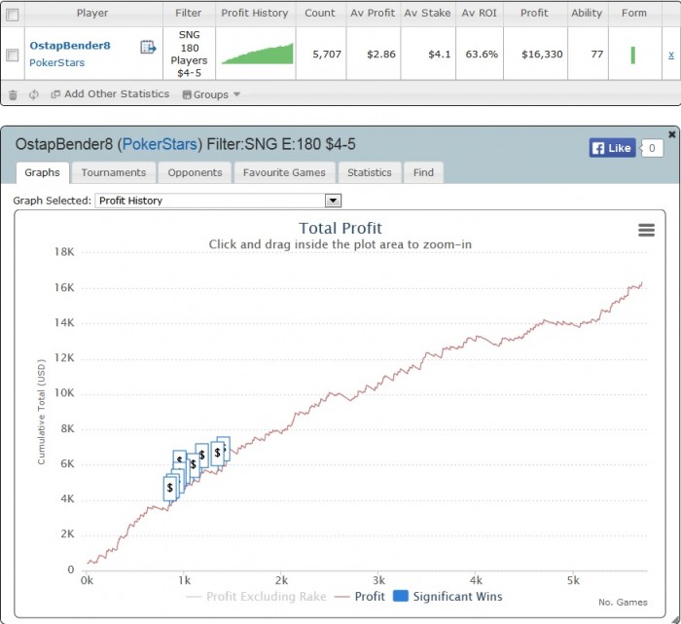Screen dimensions: 681x624
Task: Close the graph panel with the X
Action: 672,134
